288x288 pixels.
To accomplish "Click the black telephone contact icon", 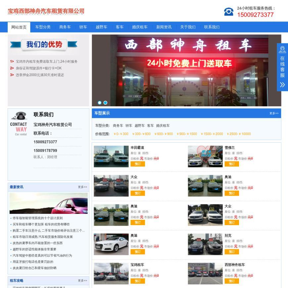I will click(x=19, y=116).
